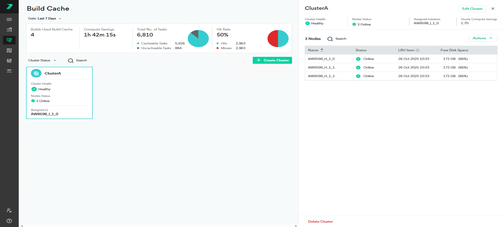
Task: Click the Delete Cluster link
Action: 320,221
